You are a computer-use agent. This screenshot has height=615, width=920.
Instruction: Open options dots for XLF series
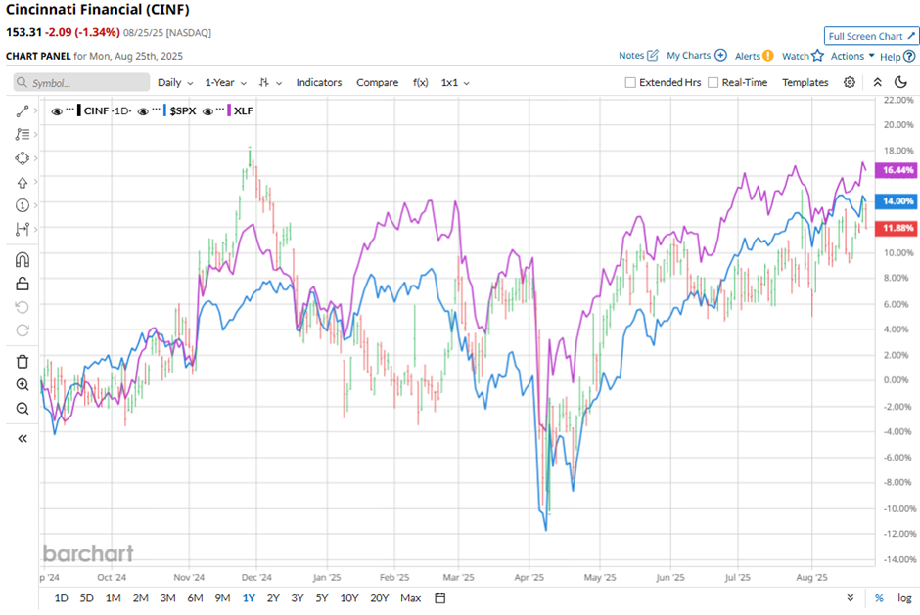click(220, 110)
